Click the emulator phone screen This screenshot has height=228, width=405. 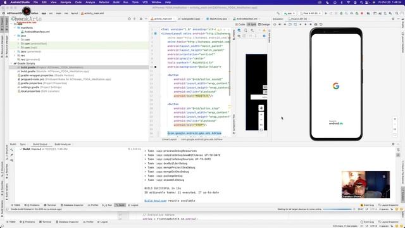click(336, 86)
